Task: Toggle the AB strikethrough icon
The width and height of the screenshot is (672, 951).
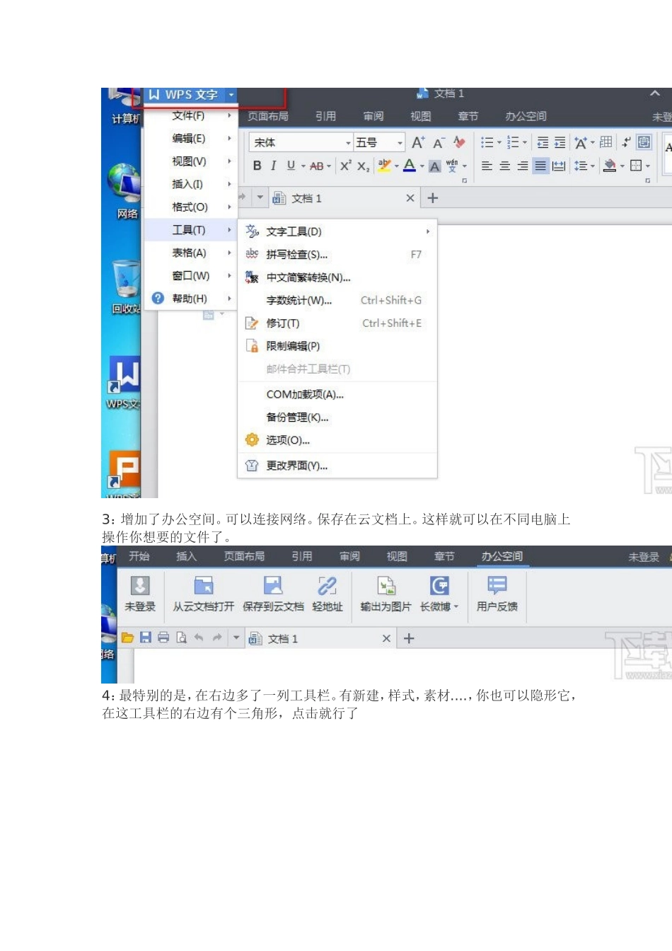Action: click(x=316, y=166)
